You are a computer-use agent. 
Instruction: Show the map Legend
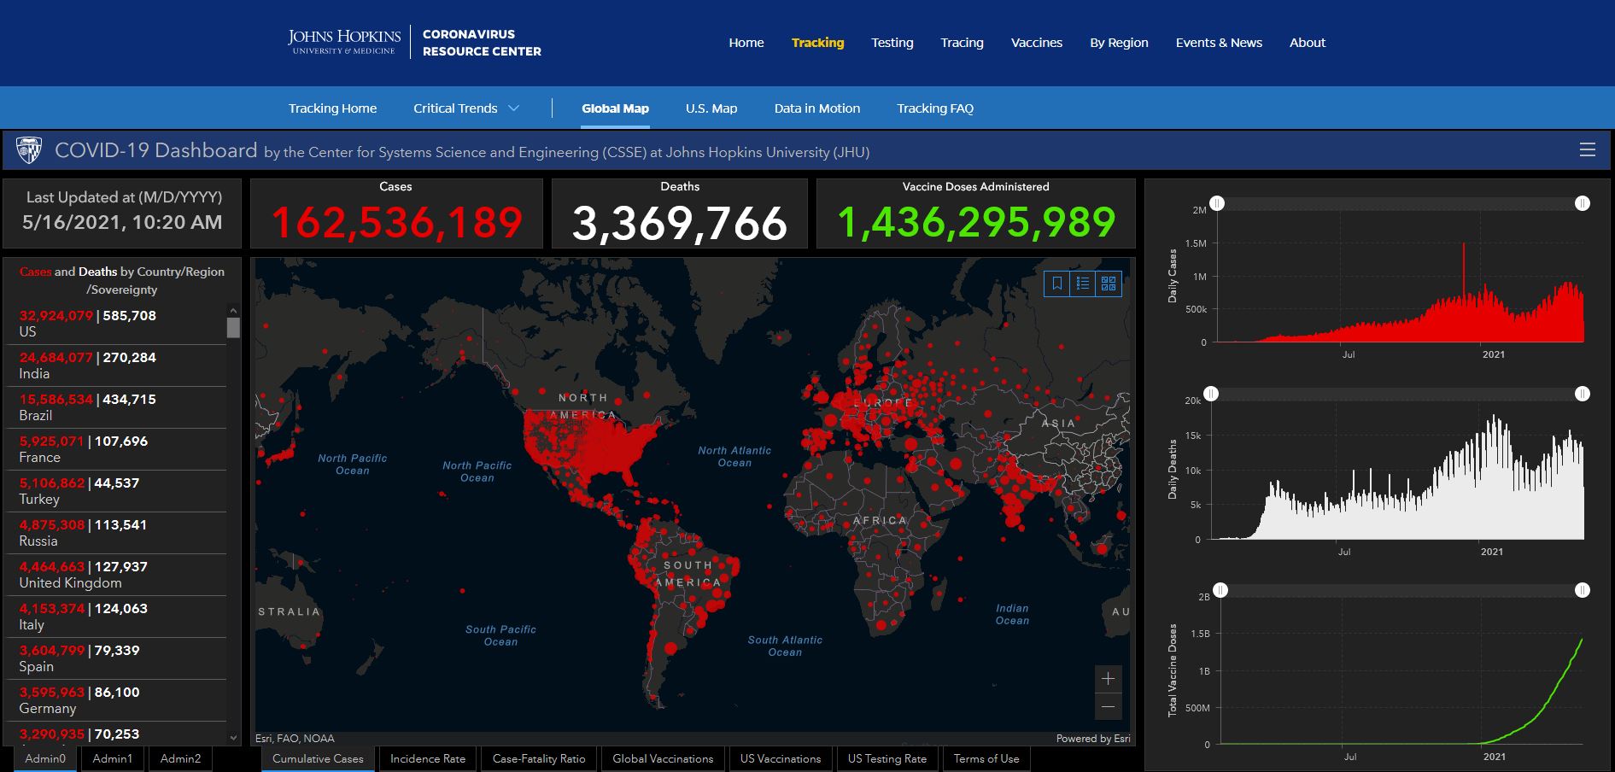1083,284
